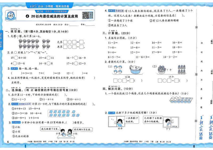This screenshot has height=150, width=213.
Task: Click the problem 13−8=
Action: coord(135,48)
